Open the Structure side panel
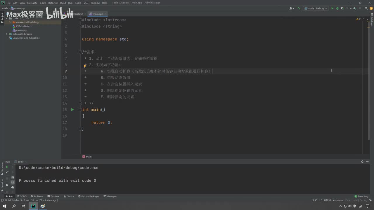The height and width of the screenshot is (210, 374). tap(2, 168)
